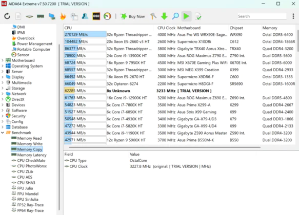Image resolution: width=299 pixels, height=215 pixels.
Task: Select IPMI in the tree
Action: 18,33
